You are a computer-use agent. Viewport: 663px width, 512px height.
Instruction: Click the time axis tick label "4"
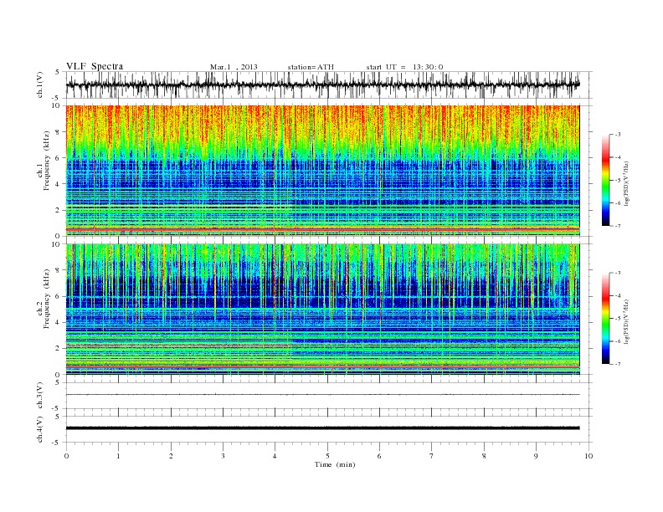point(275,456)
